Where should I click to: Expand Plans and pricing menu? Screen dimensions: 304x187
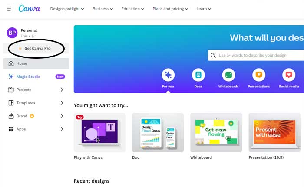(170, 9)
